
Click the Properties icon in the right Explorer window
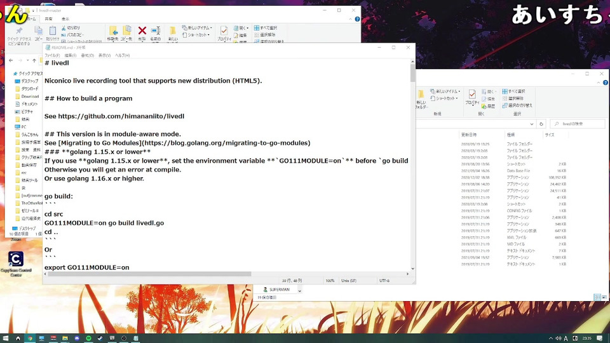[472, 95]
